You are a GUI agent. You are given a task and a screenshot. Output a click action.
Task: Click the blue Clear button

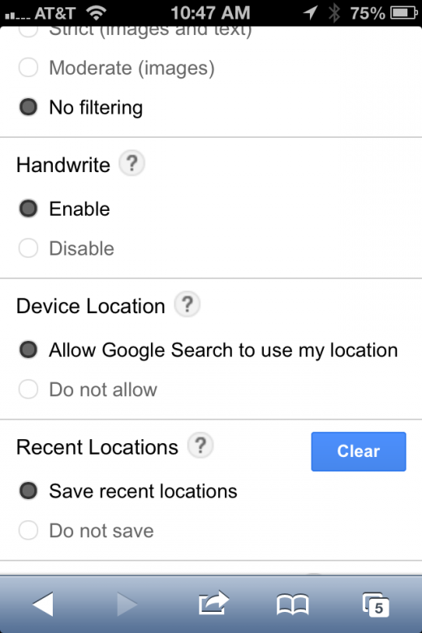pos(359,451)
